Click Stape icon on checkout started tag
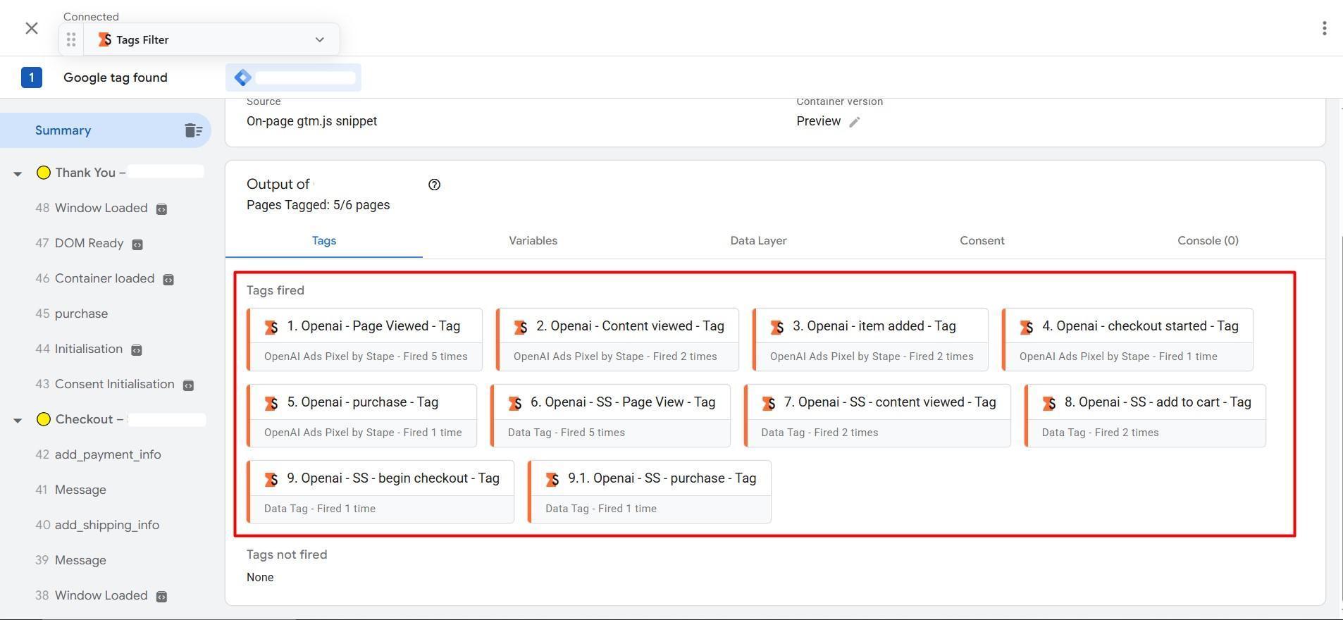Viewport: 1343px width, 620px height. point(1027,327)
